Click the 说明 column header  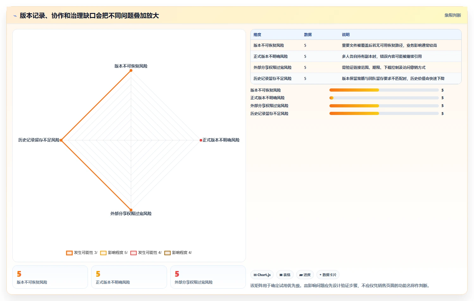point(346,35)
